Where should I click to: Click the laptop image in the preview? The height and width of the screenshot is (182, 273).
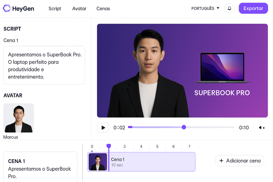coord(222,68)
